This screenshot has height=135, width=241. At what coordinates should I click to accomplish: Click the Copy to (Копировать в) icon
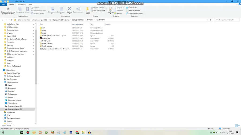(x=61, y=9)
